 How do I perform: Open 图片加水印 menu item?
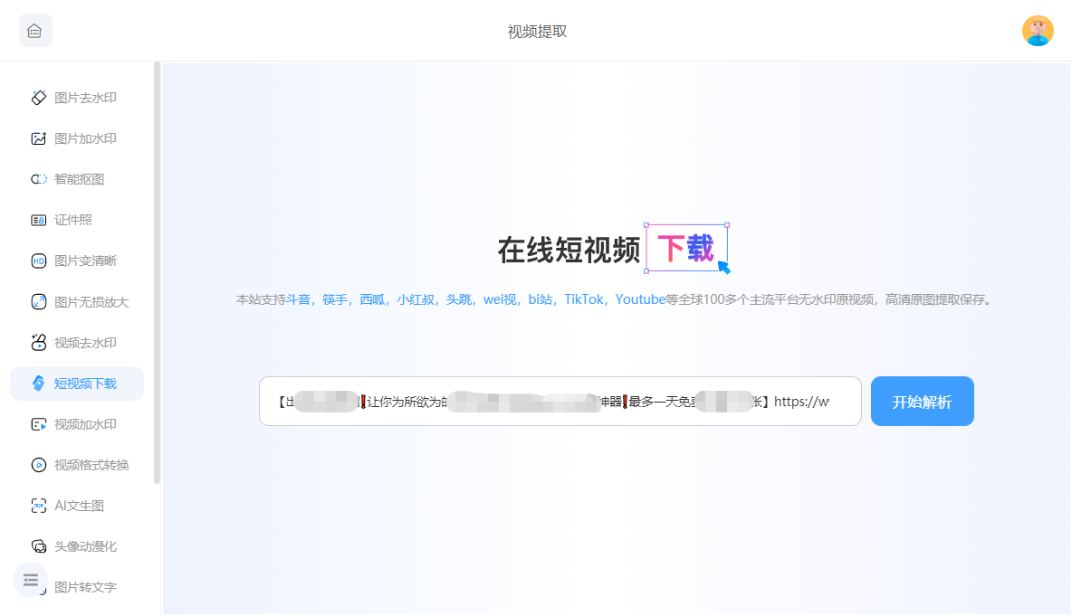[77, 138]
